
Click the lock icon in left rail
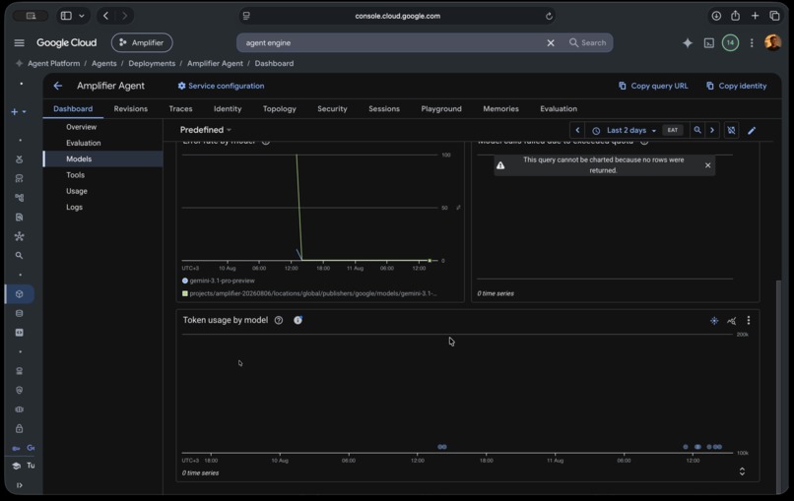click(x=20, y=428)
